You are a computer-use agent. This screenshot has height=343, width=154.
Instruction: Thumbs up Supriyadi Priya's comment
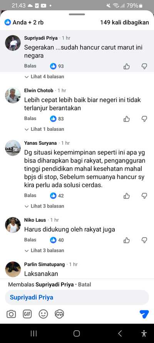(127, 66)
